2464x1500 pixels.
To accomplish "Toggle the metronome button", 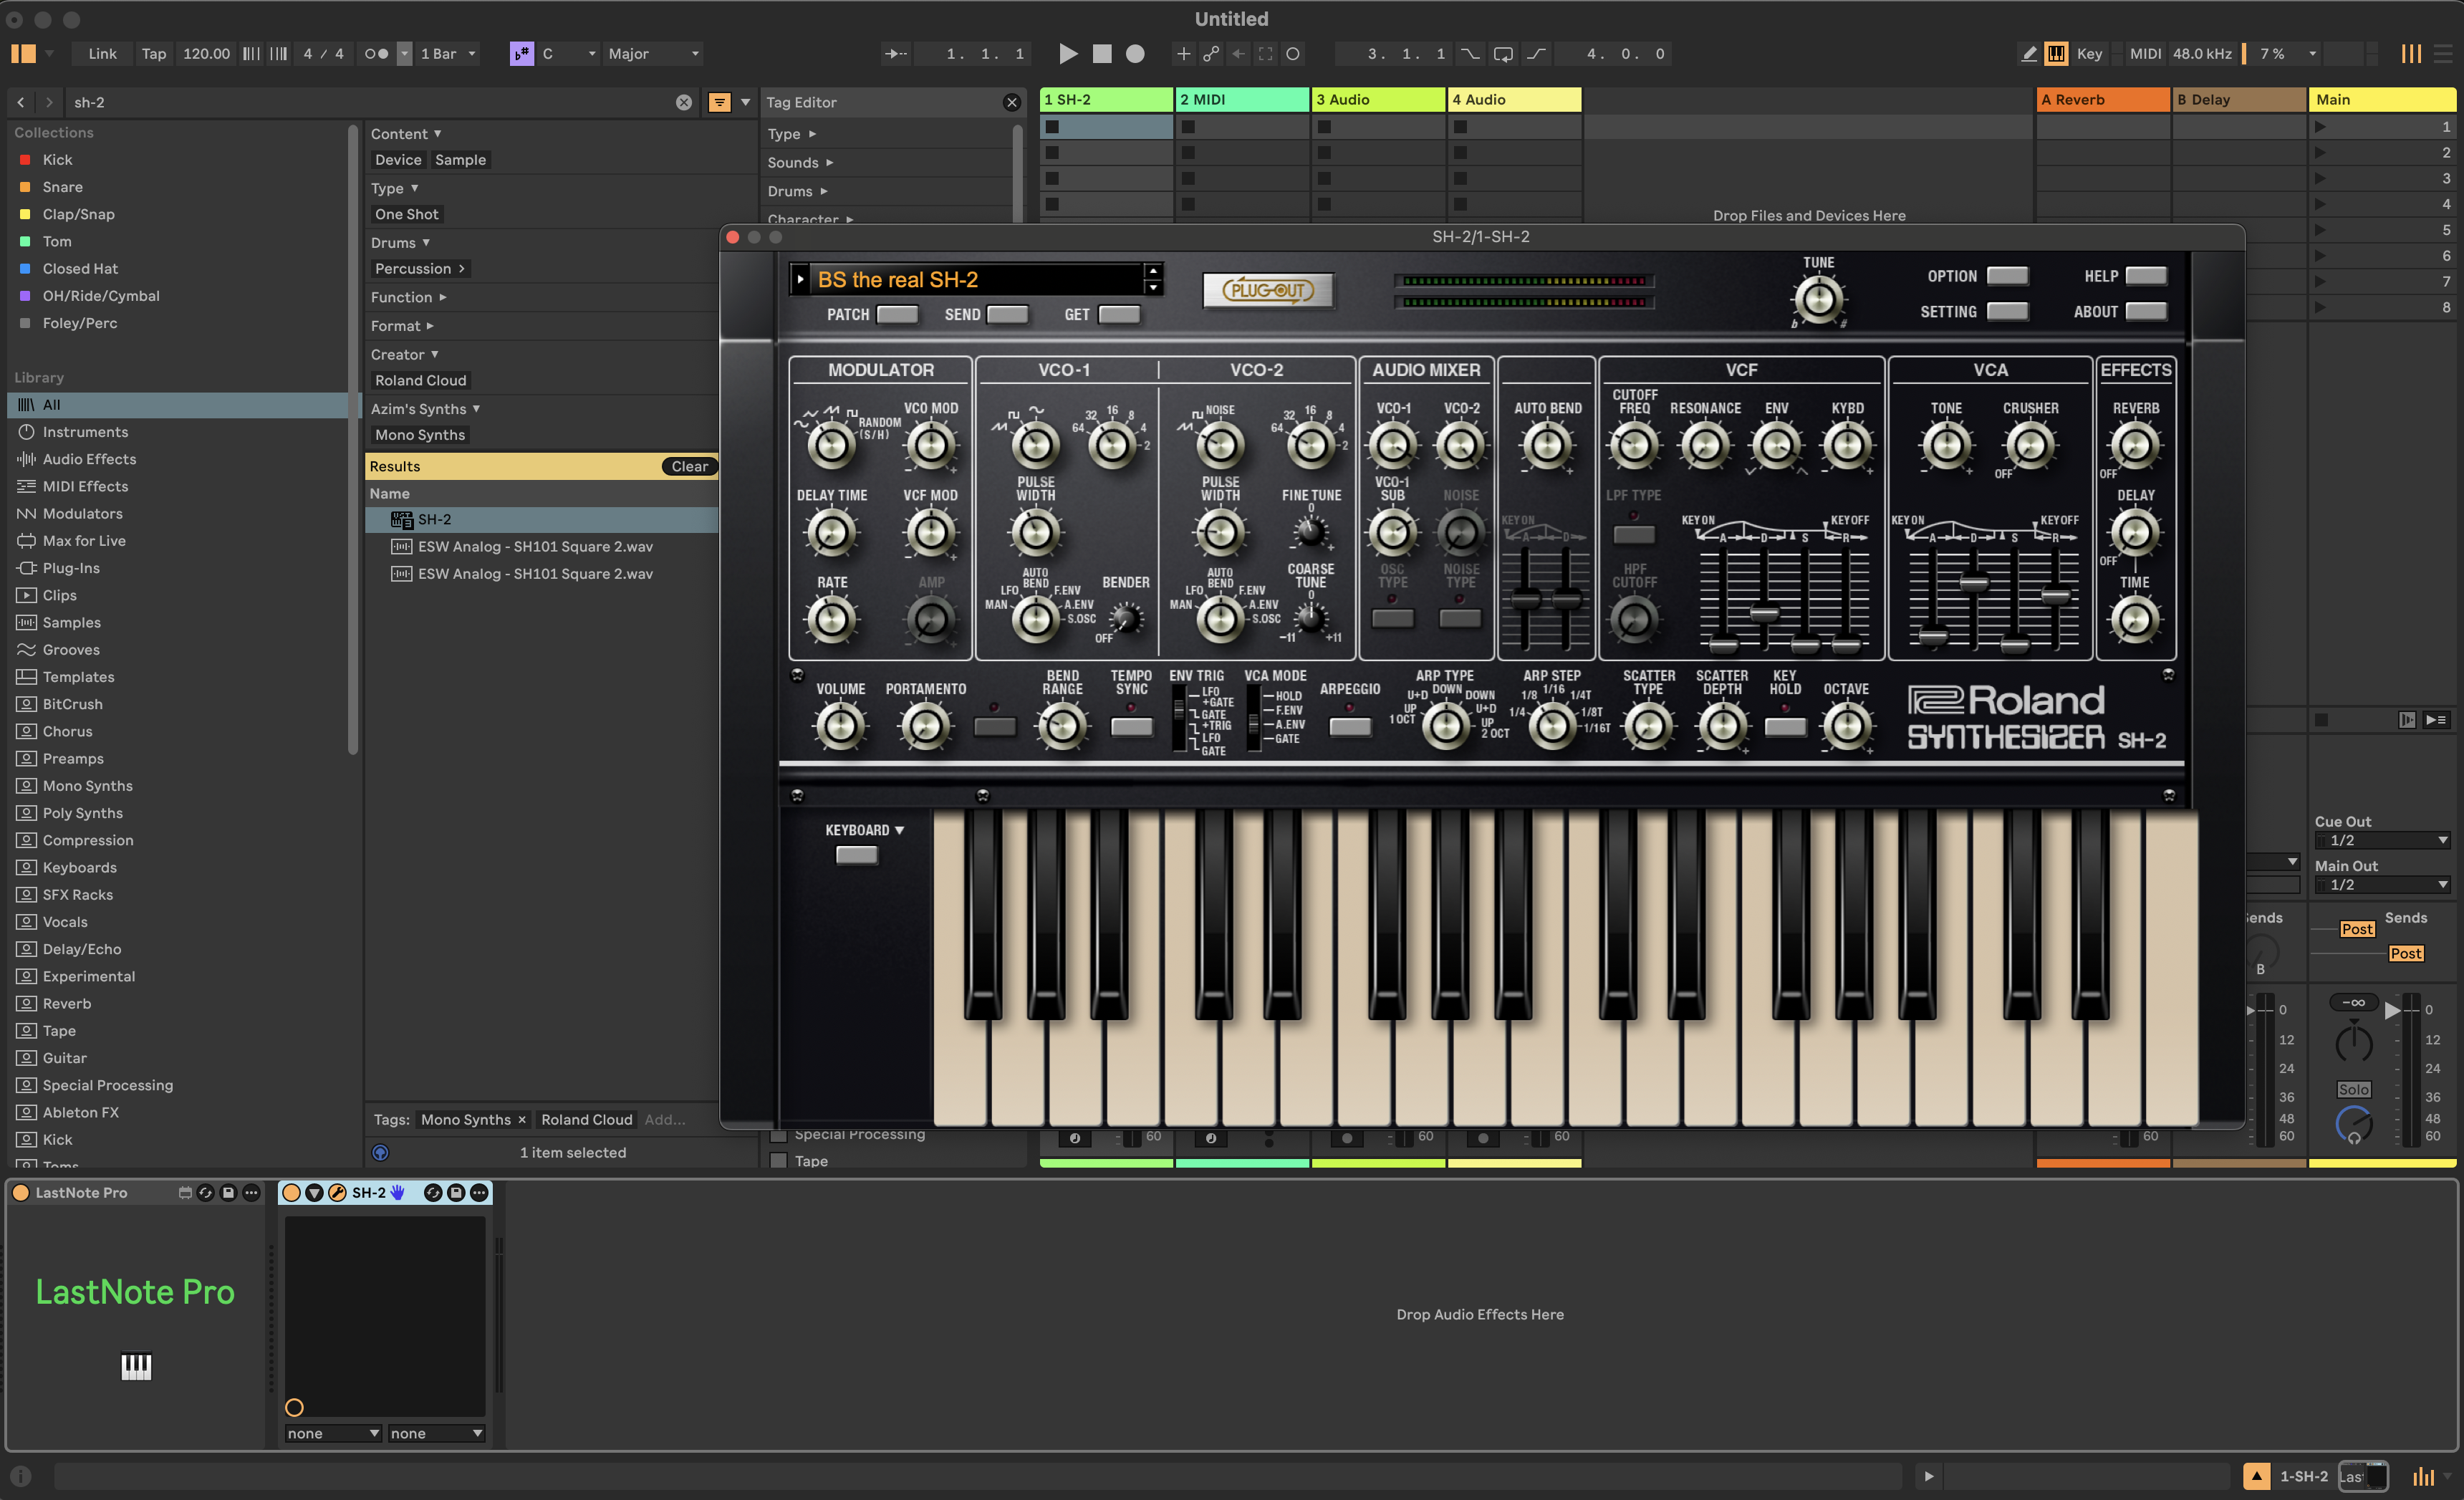I will (x=376, y=54).
